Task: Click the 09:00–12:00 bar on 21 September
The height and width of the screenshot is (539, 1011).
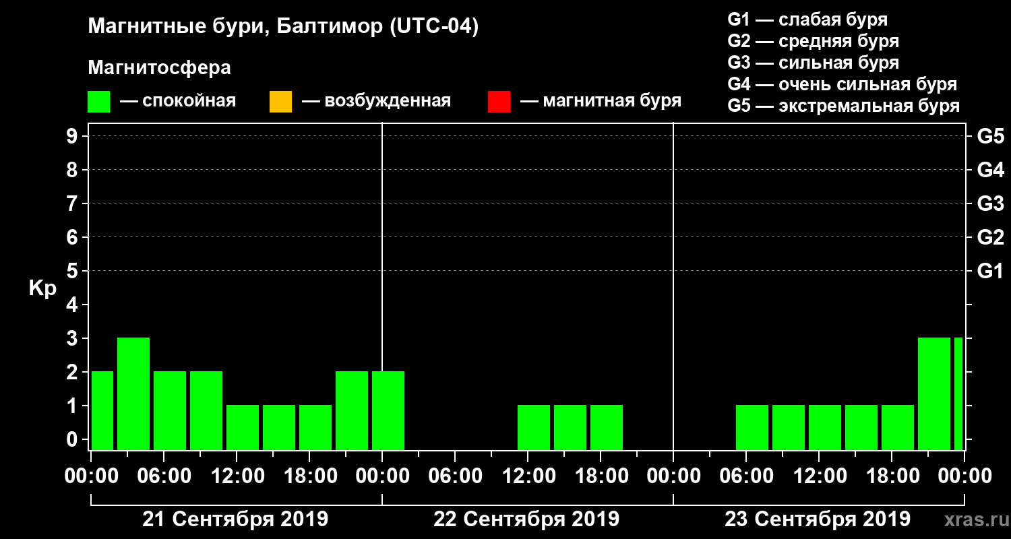Action: click(x=206, y=410)
